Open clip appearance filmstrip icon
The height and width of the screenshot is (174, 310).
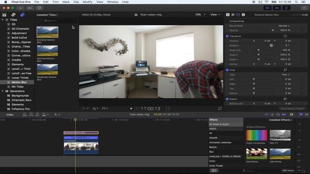pos(292,115)
